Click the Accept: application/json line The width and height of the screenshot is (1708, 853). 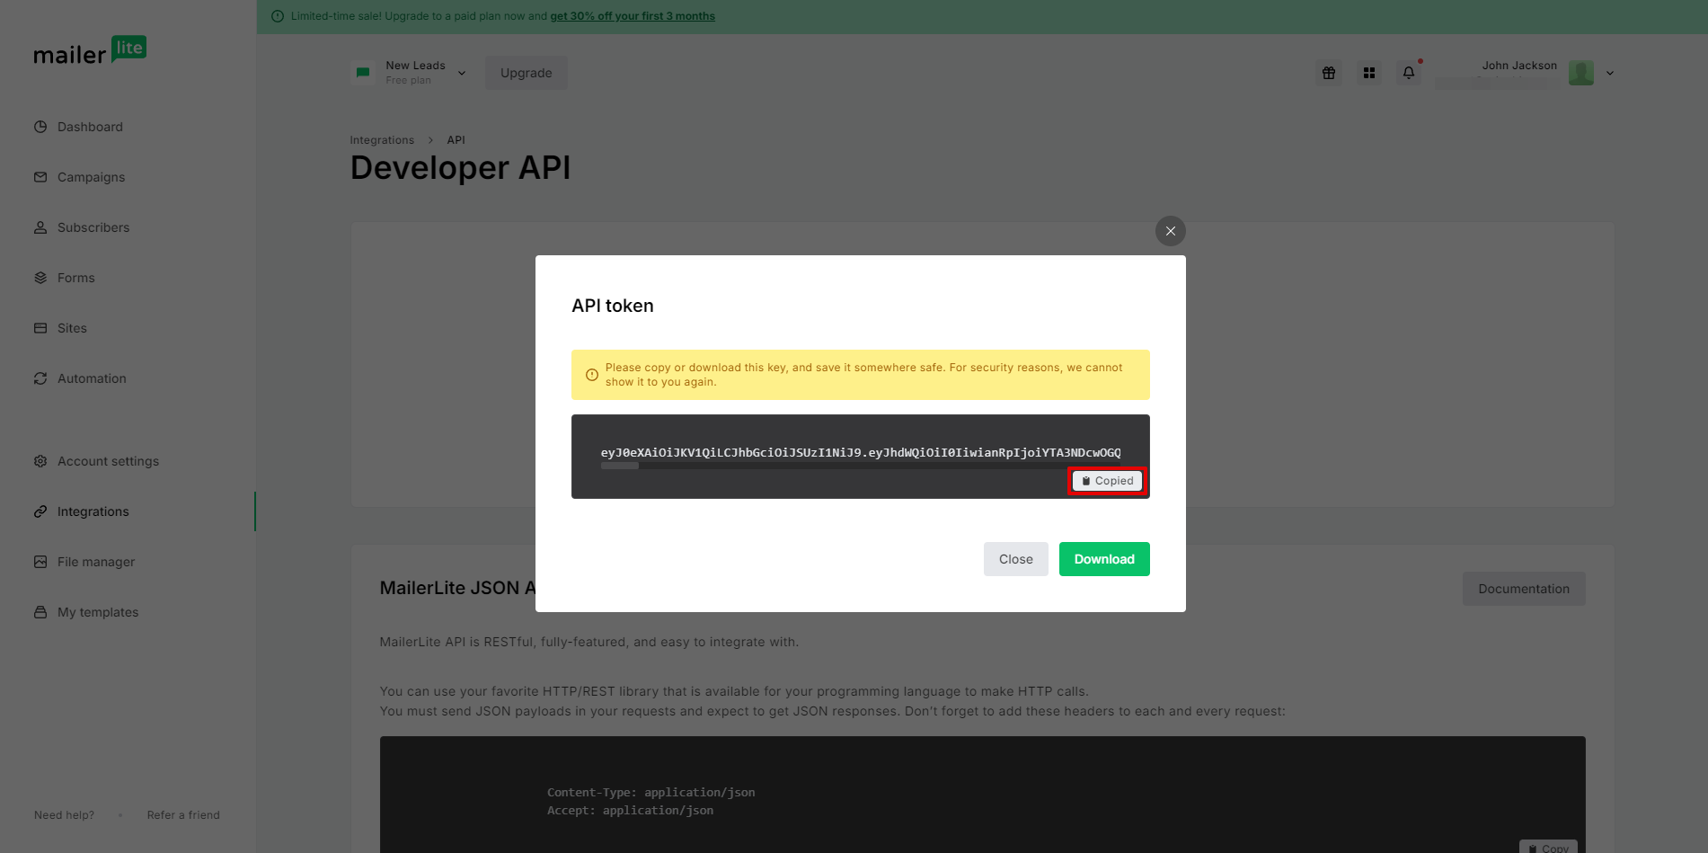pyautogui.click(x=630, y=810)
